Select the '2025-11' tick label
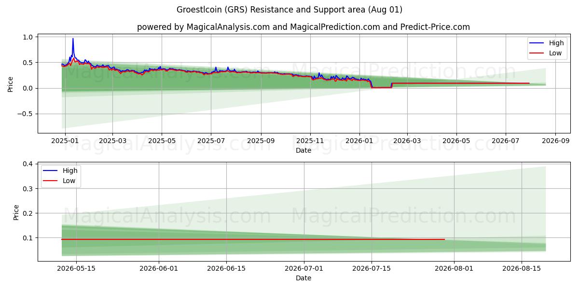The width and height of the screenshot is (579, 289). point(310,141)
